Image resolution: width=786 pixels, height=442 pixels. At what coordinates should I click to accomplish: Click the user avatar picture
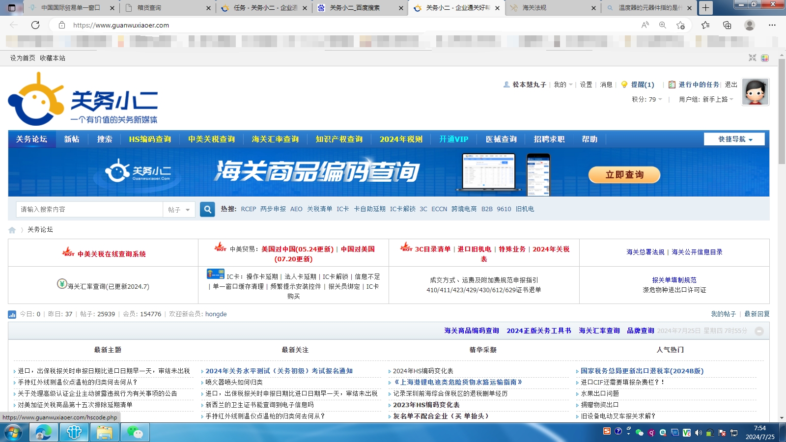click(x=756, y=92)
